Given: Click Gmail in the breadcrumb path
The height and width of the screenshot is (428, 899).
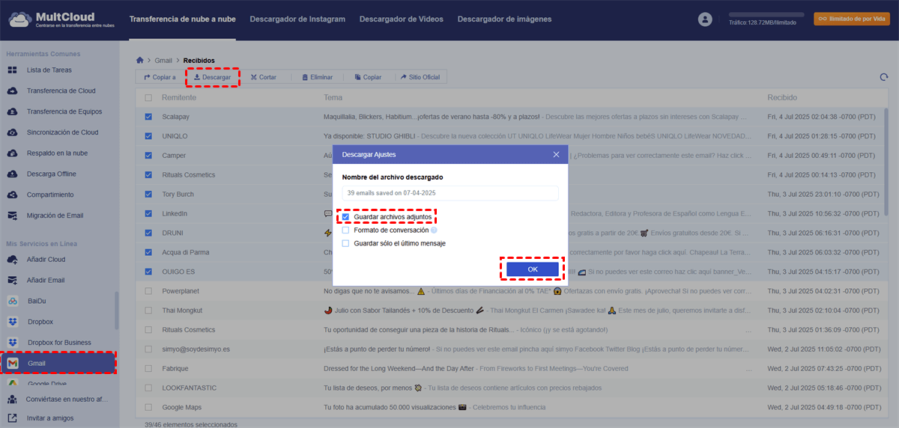Looking at the screenshot, I should coord(163,60).
